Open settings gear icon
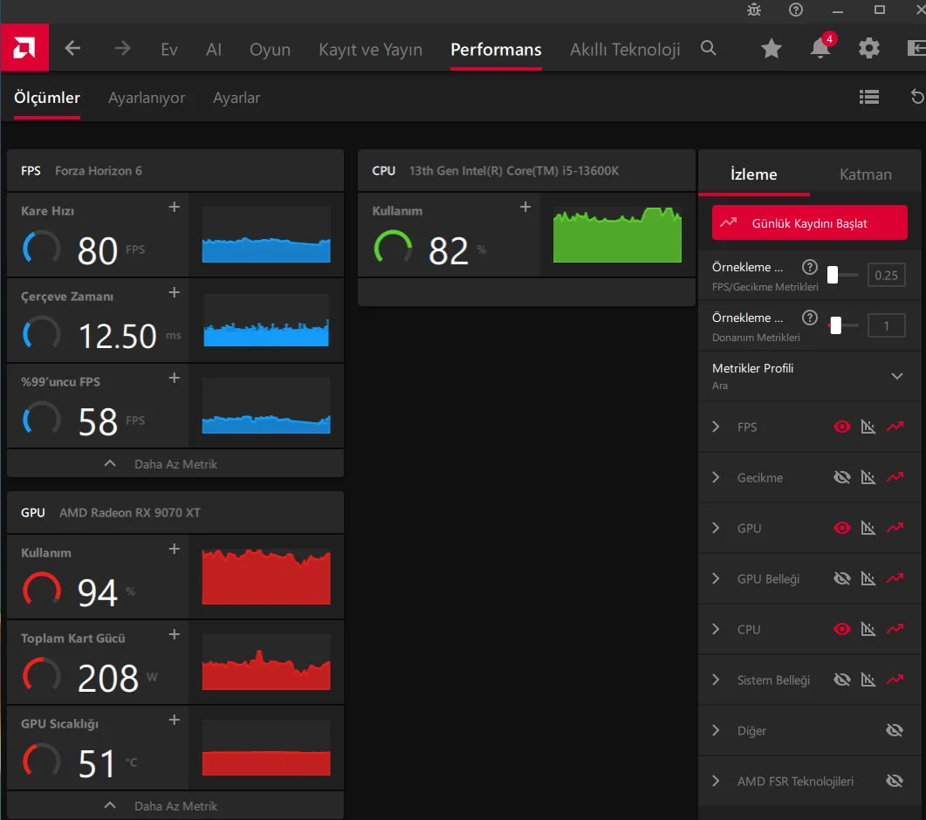 pyautogui.click(x=868, y=48)
